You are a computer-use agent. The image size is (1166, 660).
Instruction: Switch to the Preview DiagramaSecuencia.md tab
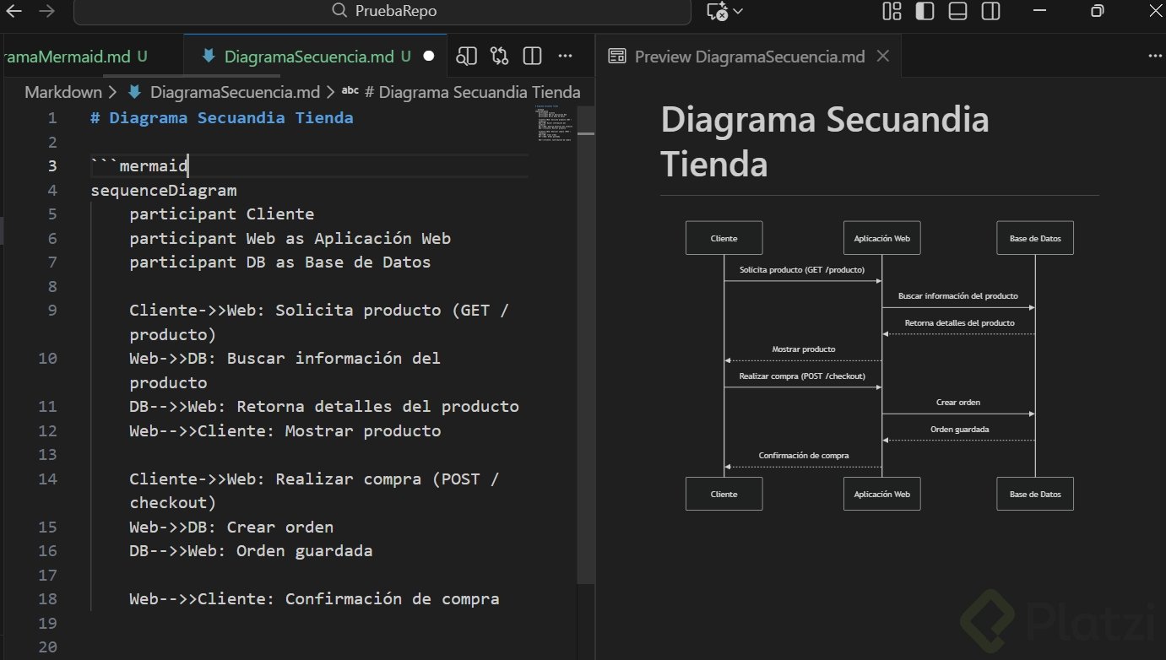(x=749, y=57)
